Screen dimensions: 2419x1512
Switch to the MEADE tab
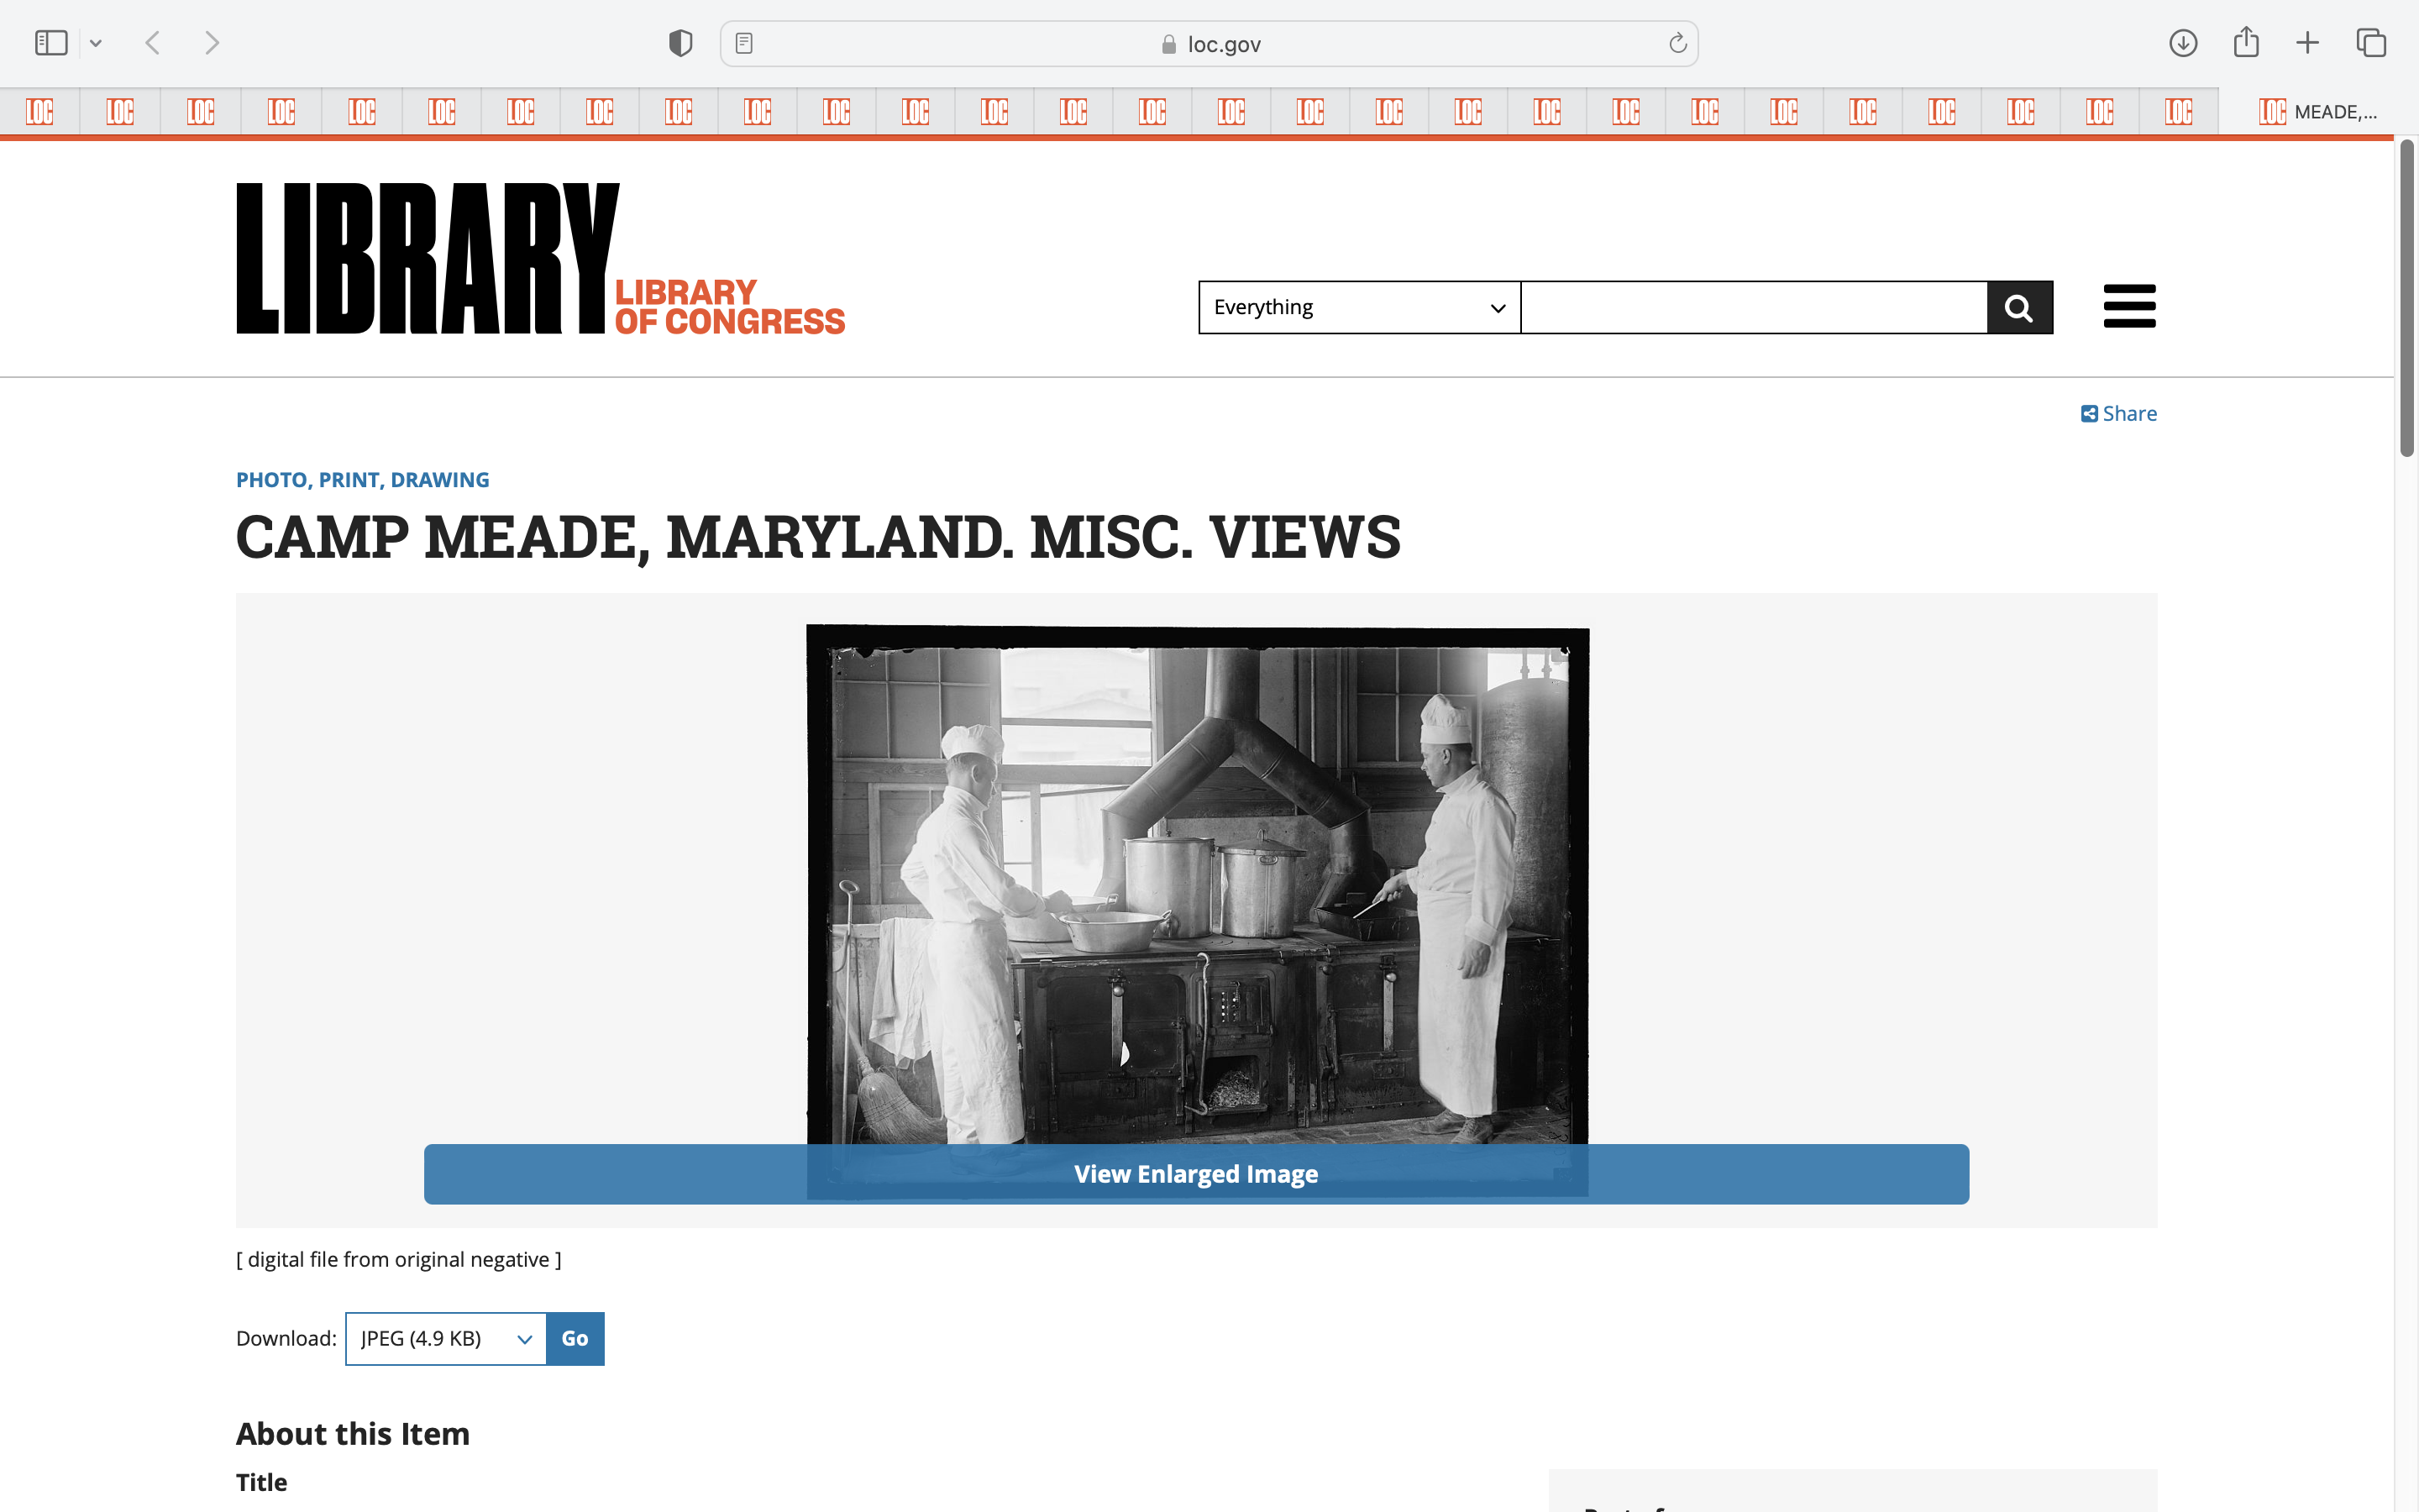(2317, 112)
